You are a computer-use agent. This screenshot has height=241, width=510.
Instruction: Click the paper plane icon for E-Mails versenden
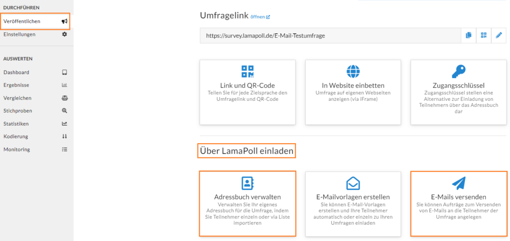click(x=459, y=183)
